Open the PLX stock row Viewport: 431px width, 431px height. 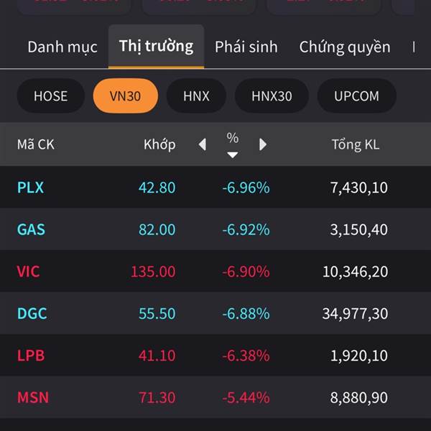click(31, 187)
